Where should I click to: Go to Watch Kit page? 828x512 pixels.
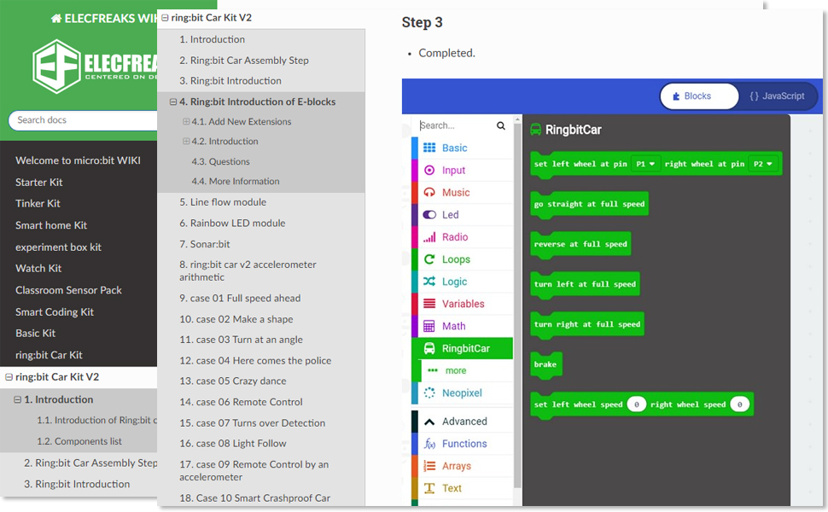(38, 269)
